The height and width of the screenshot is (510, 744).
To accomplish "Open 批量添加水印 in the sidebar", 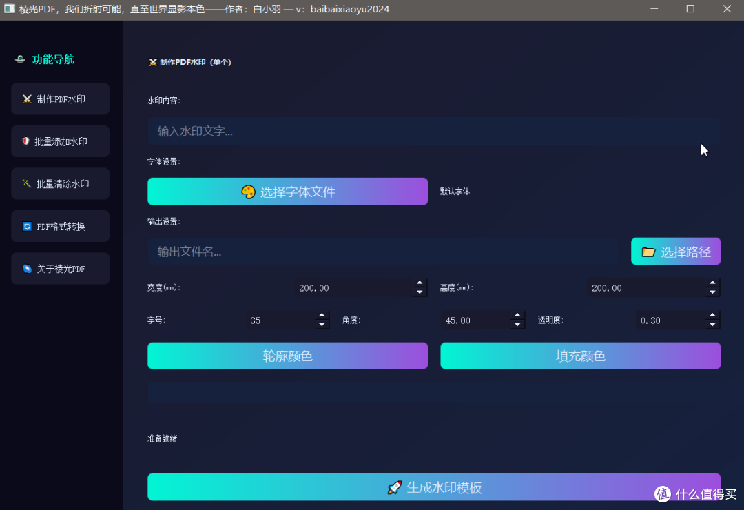I will click(60, 141).
